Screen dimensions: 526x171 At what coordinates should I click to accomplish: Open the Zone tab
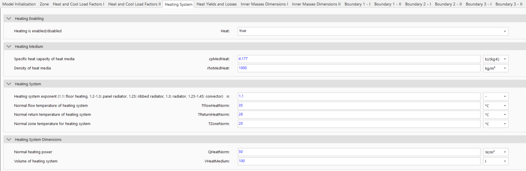[x=44, y=4]
